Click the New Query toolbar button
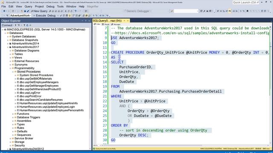 [39, 11]
